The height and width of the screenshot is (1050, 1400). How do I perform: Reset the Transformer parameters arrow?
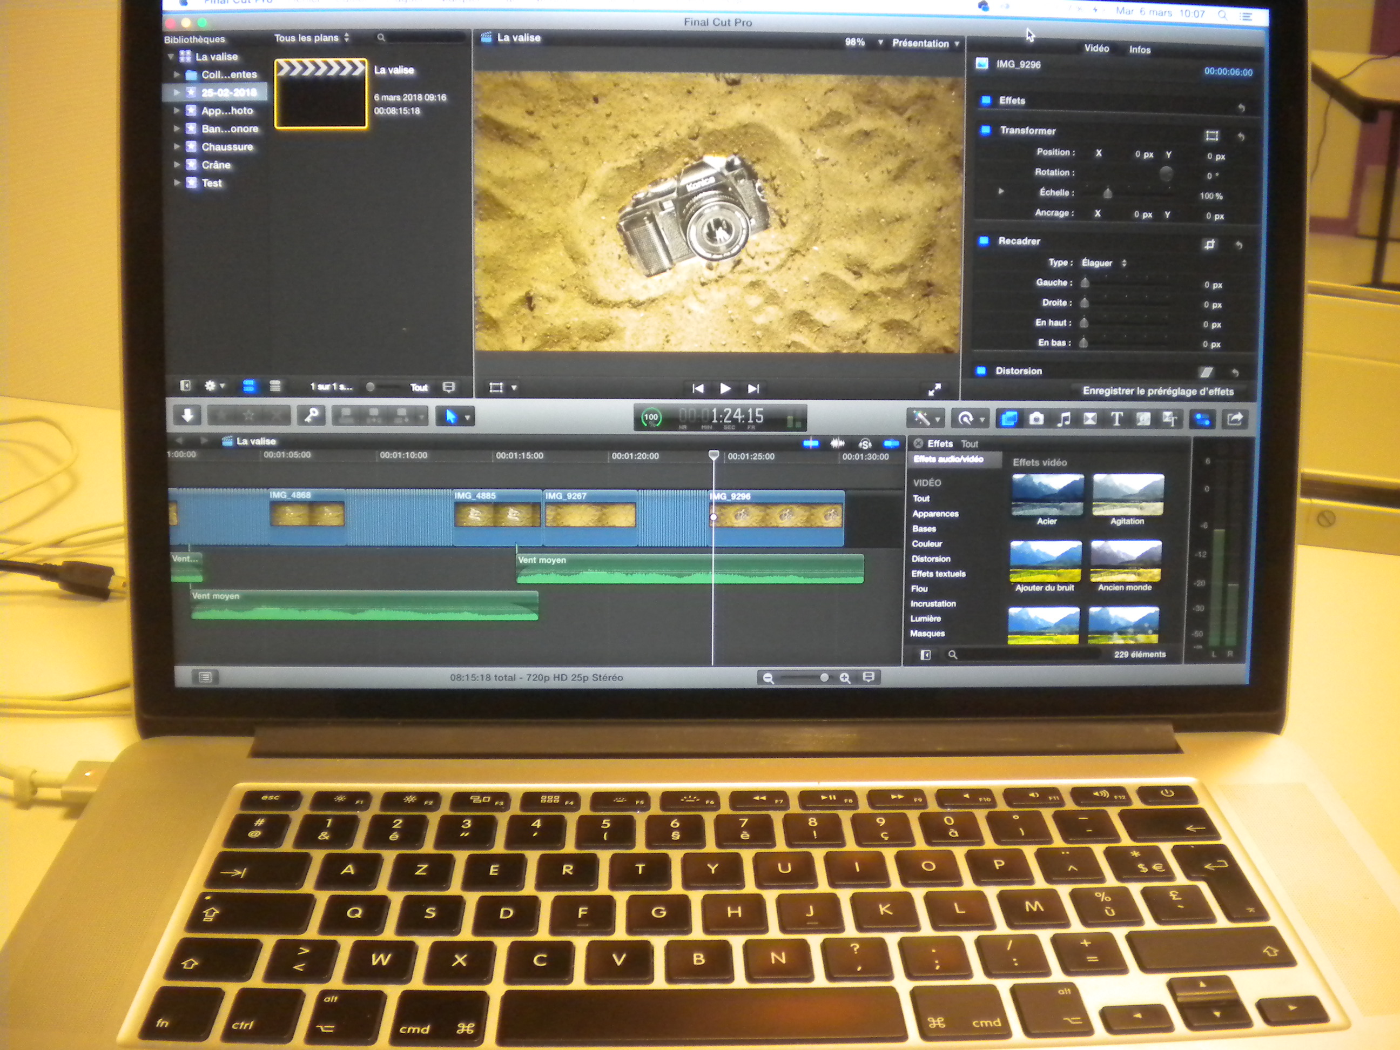click(1241, 136)
